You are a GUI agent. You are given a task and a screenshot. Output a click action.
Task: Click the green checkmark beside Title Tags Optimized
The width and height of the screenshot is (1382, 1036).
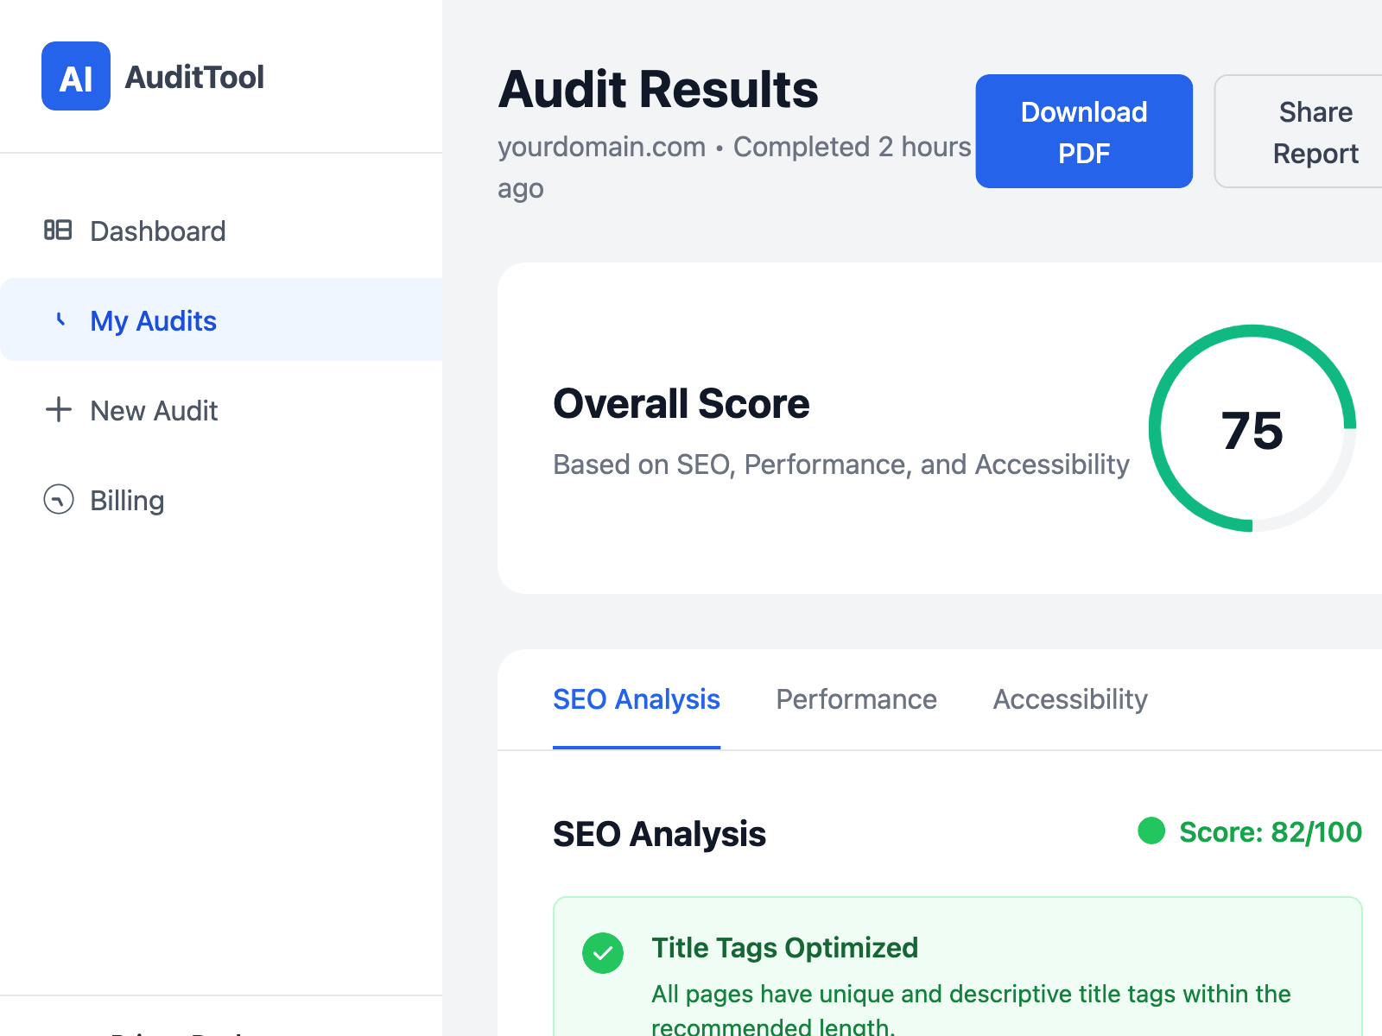click(603, 953)
